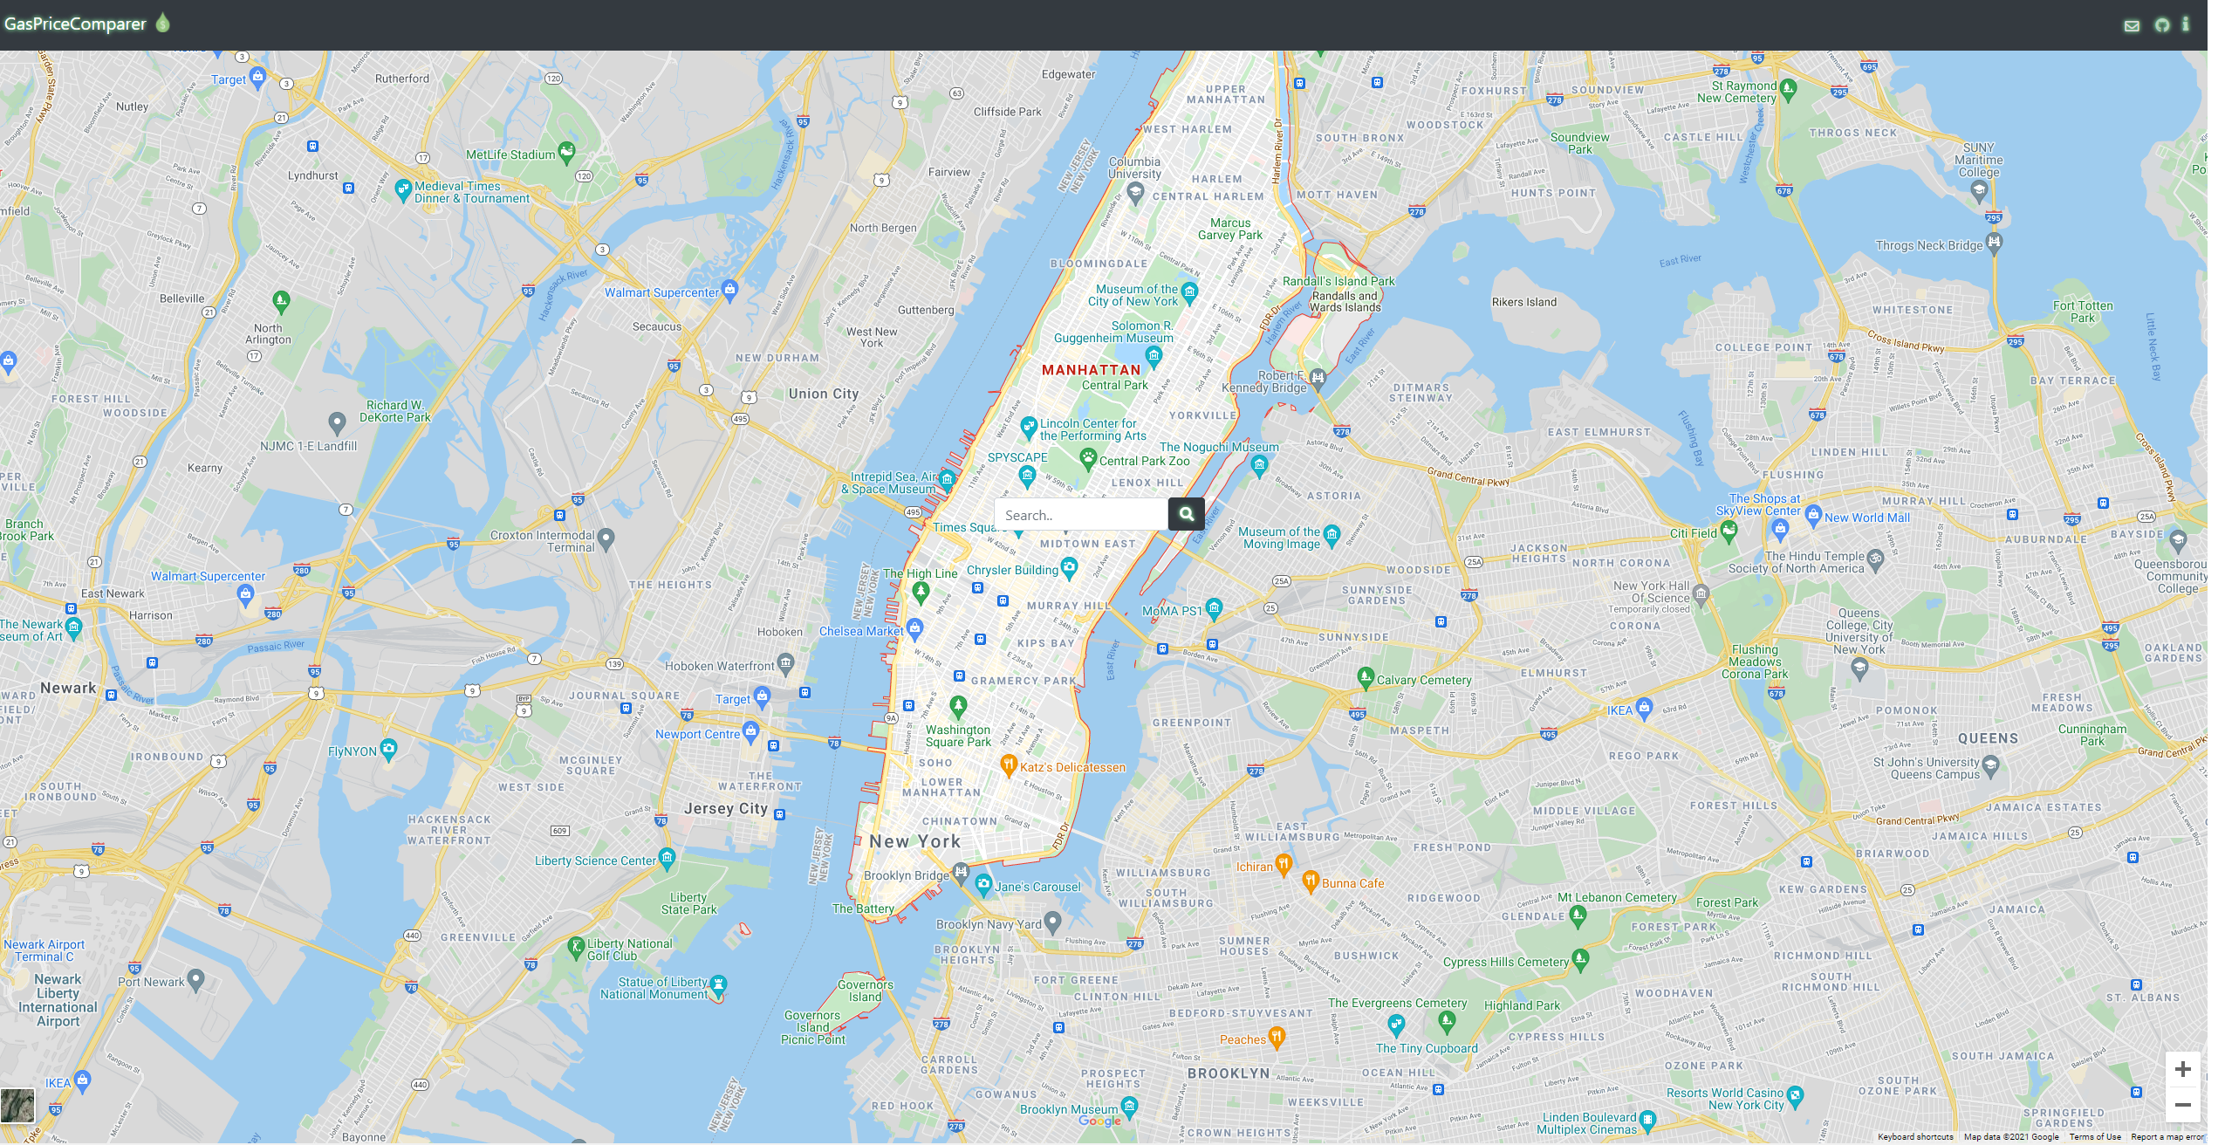
Task: Click the info icon in header
Action: tap(2185, 24)
